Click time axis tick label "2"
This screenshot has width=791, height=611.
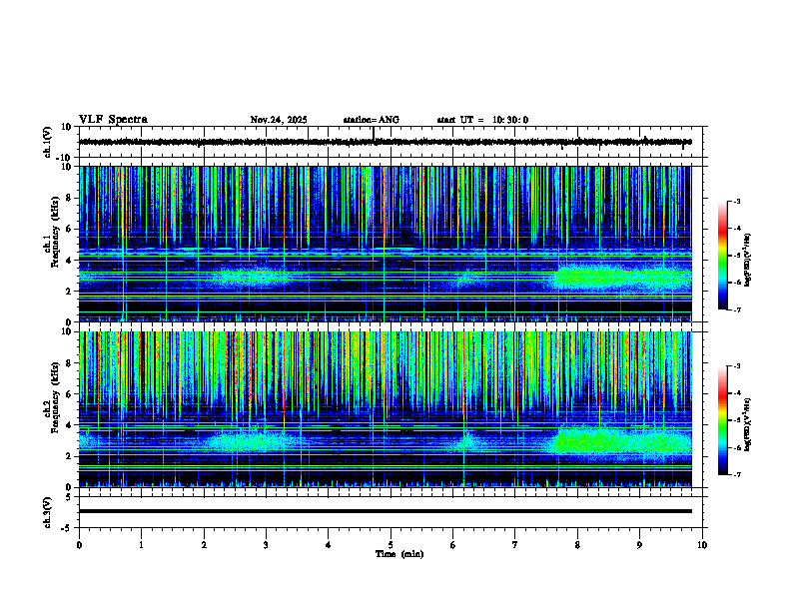click(x=204, y=545)
